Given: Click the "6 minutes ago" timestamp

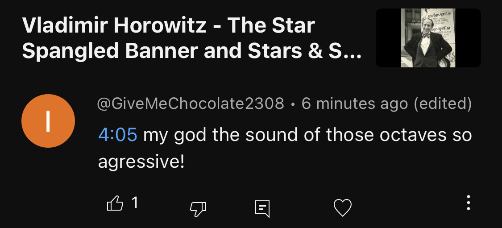Looking at the screenshot, I should point(355,104).
